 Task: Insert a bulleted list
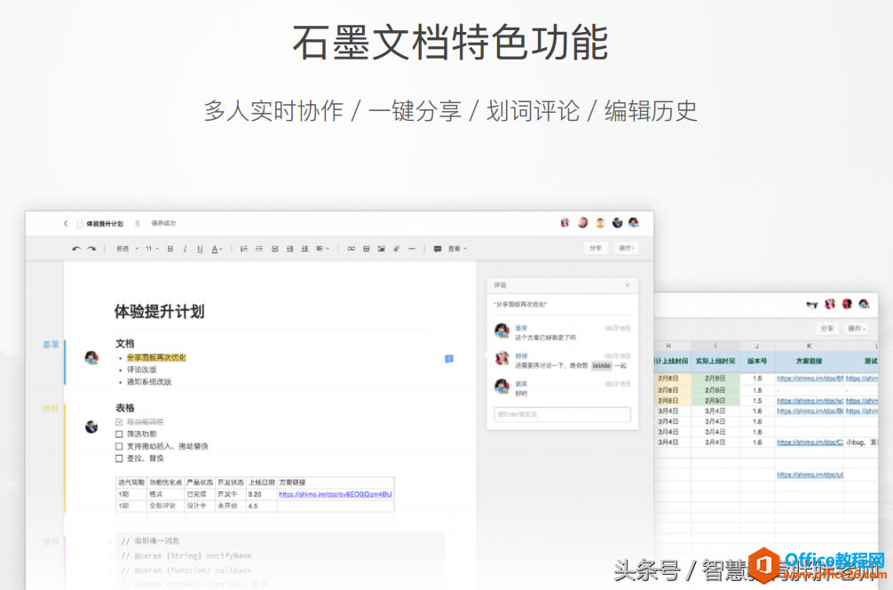tap(259, 249)
